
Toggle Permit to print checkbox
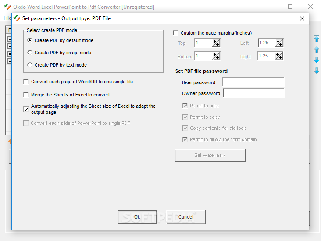(x=185, y=106)
